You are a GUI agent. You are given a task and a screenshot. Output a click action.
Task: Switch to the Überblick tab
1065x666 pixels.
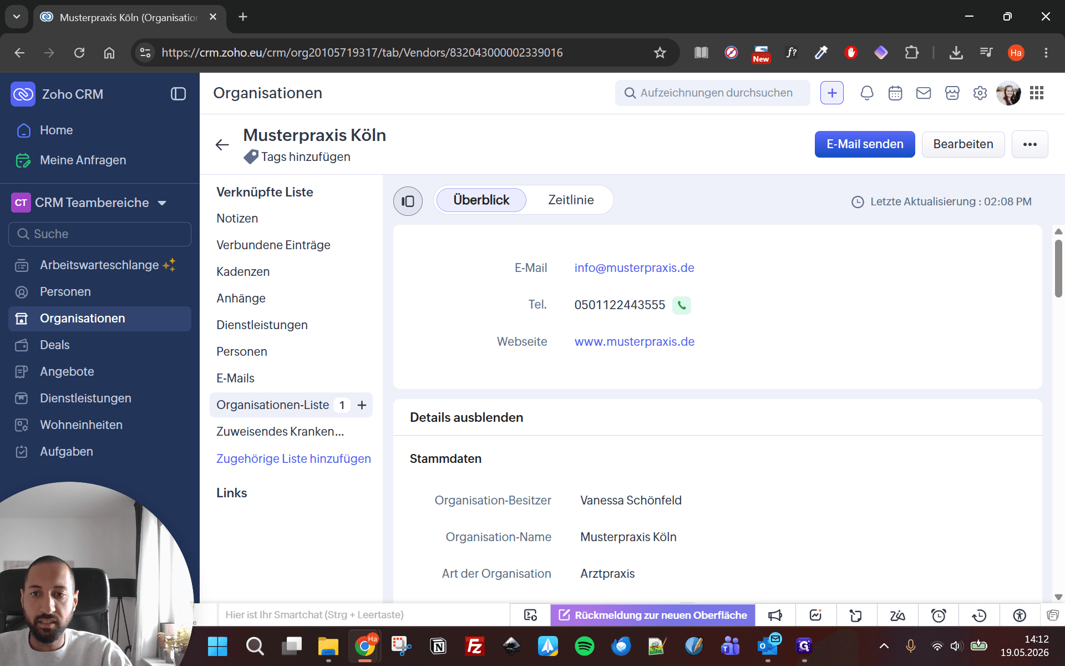(x=481, y=200)
